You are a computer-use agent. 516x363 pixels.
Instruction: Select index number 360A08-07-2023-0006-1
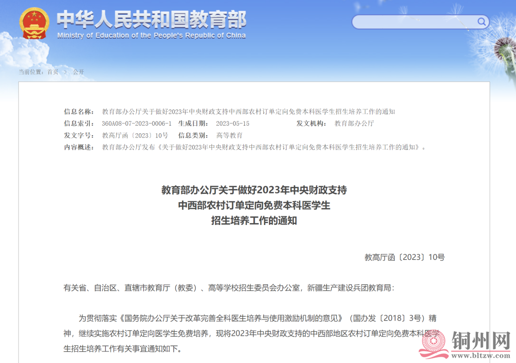(x=137, y=123)
